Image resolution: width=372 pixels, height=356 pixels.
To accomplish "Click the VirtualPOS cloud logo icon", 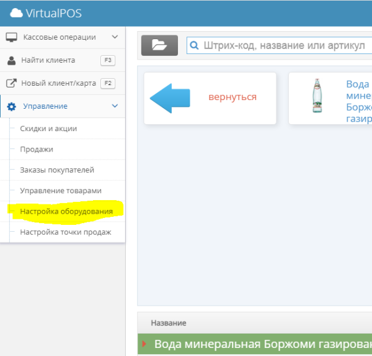I will click(16, 13).
